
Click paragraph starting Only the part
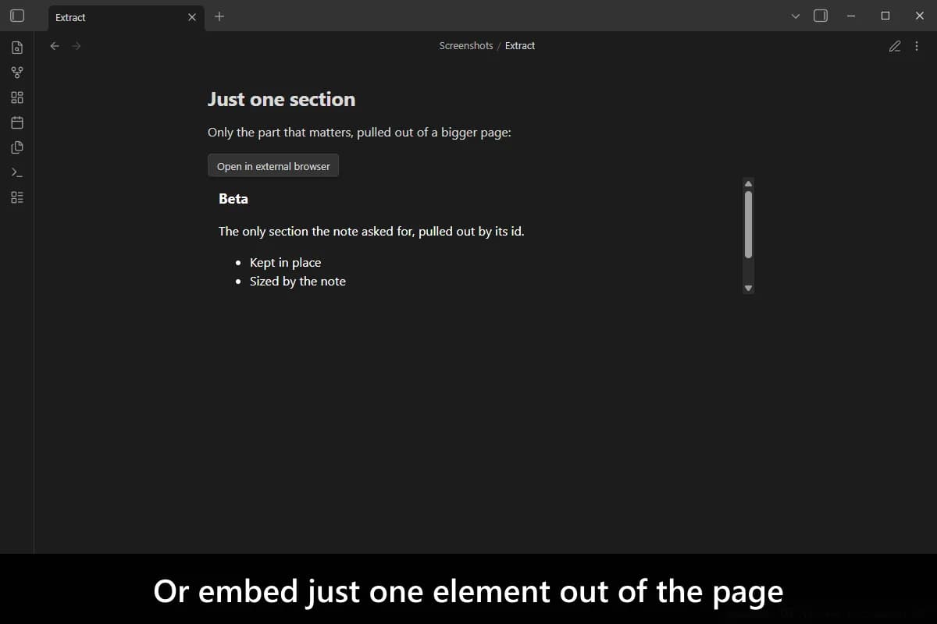pos(359,133)
